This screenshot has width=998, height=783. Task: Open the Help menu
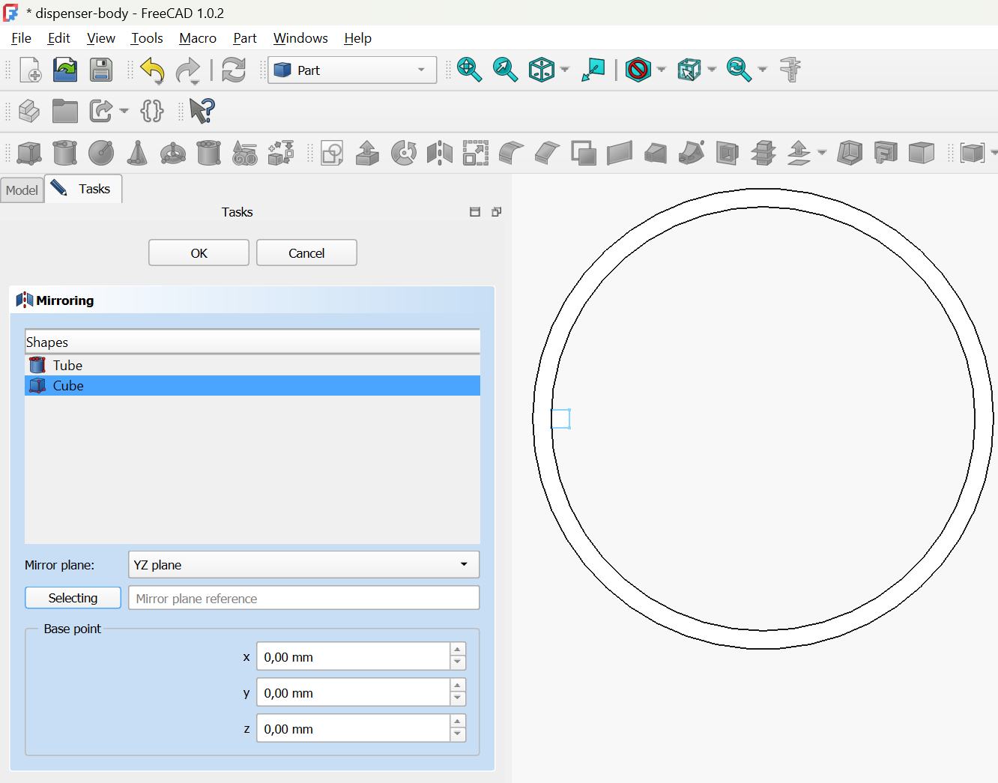tap(358, 38)
